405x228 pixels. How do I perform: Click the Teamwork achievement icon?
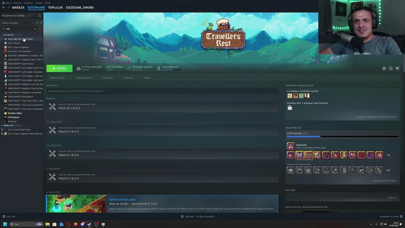(x=290, y=146)
